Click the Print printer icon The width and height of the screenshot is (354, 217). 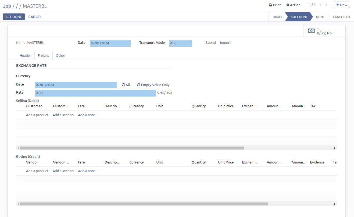(270, 5)
